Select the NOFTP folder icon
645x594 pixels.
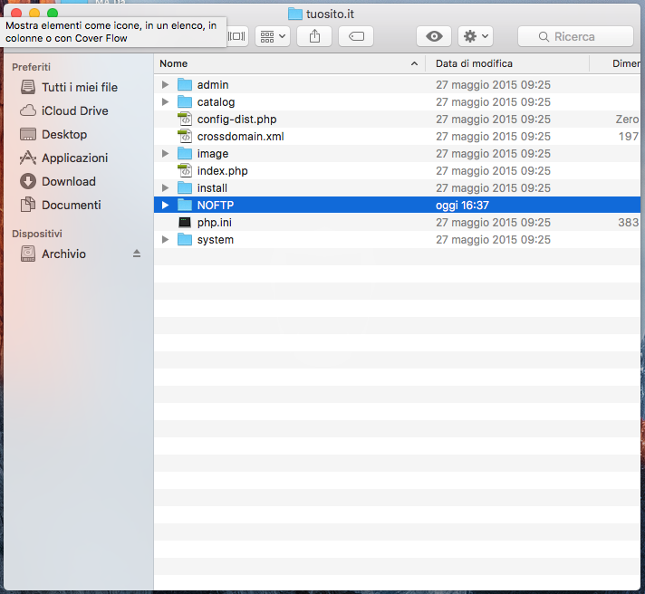coord(185,206)
